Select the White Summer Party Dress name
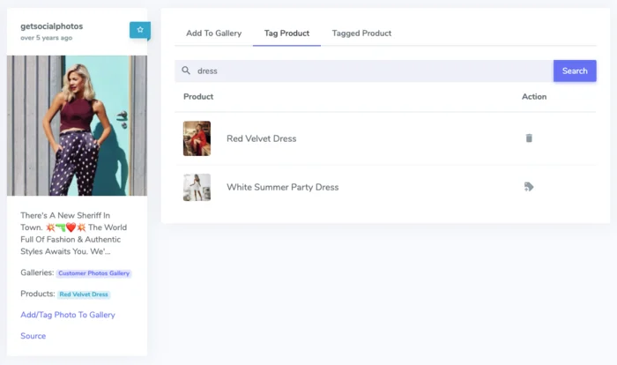Image resolution: width=617 pixels, height=365 pixels. pos(283,187)
